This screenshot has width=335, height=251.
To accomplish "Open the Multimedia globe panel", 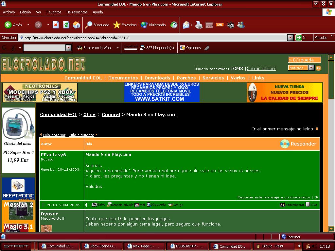I will point(153,25).
